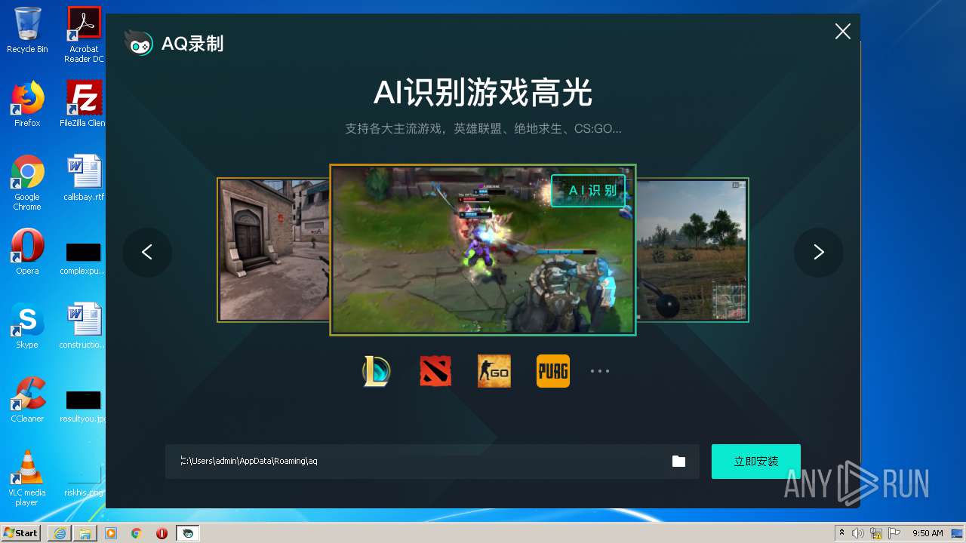This screenshot has height=543, width=966.
Task: Open VLC media player desktop shortcut
Action: pyautogui.click(x=27, y=478)
